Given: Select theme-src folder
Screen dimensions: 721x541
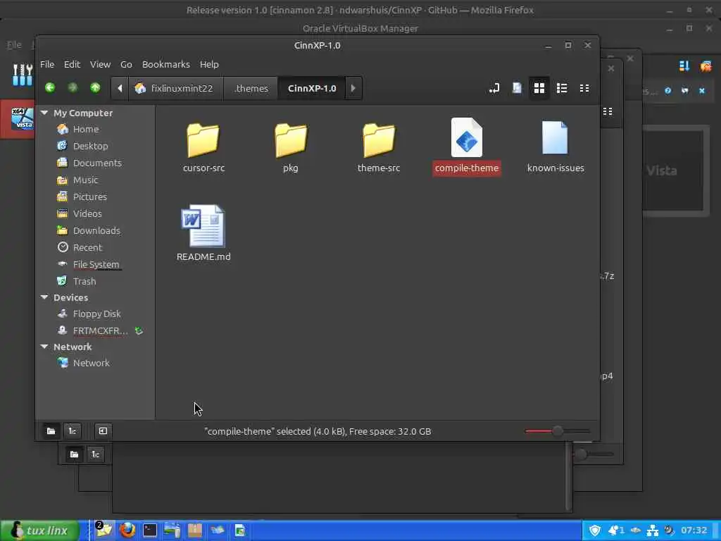Looking at the screenshot, I should [x=378, y=147].
